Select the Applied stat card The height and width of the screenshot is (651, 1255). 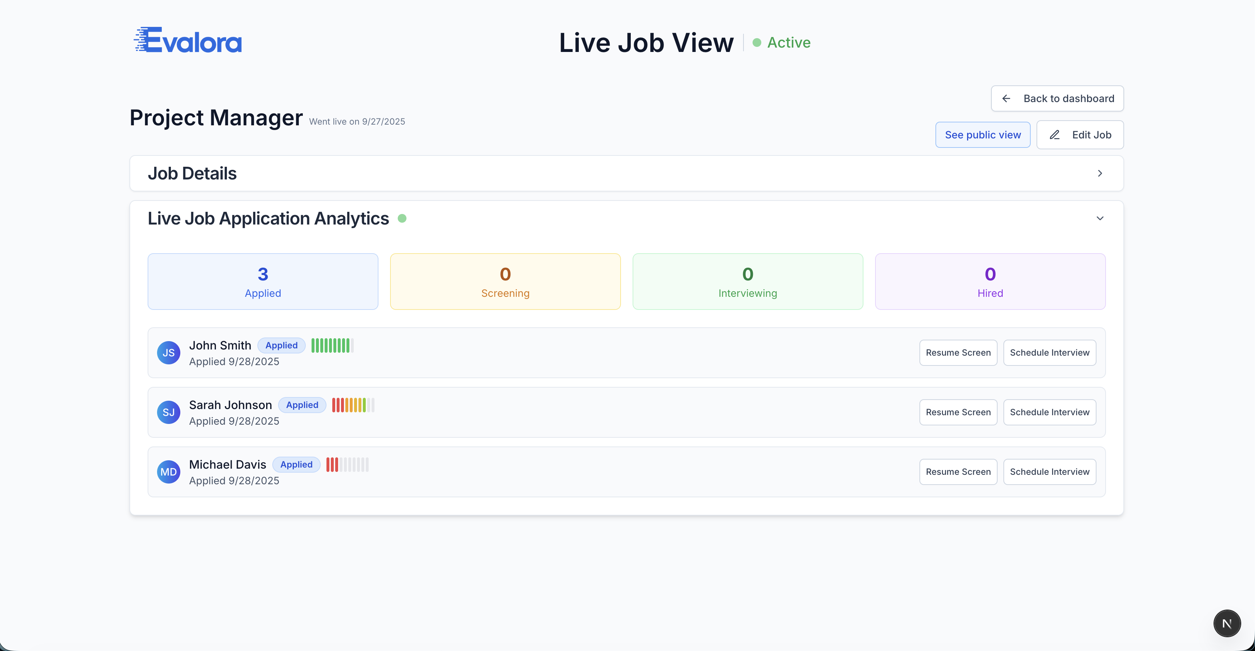(x=262, y=282)
